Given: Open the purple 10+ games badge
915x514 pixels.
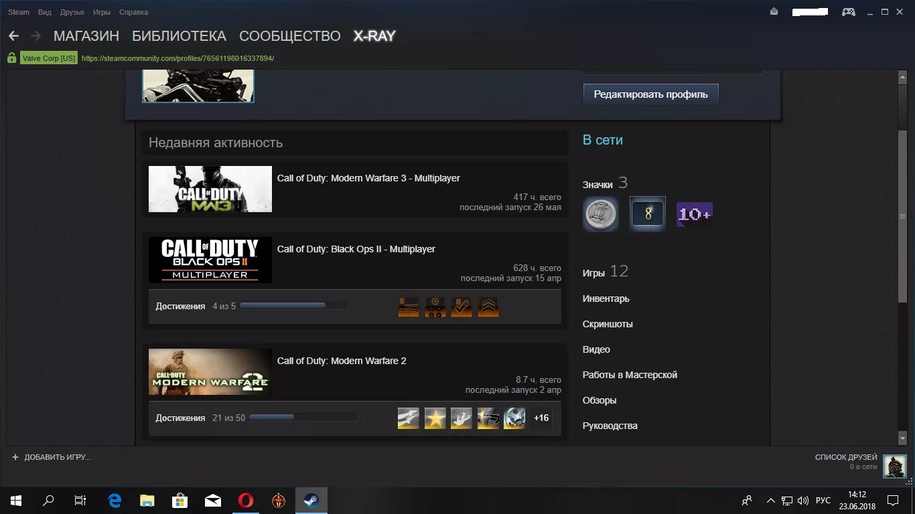Looking at the screenshot, I should pos(695,214).
